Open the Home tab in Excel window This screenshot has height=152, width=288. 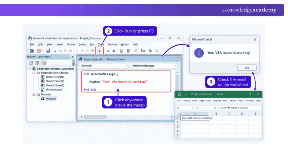pyautogui.click(x=187, y=101)
